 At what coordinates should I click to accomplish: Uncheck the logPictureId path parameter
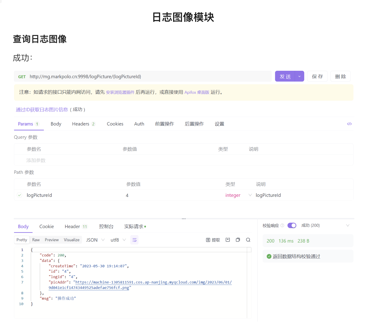19,195
